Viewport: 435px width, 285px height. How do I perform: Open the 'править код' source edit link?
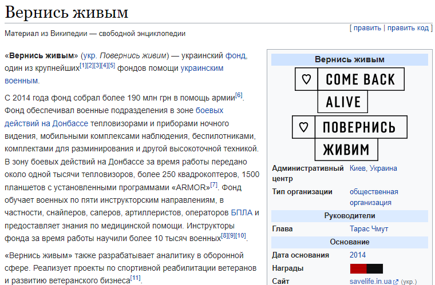coord(408,28)
